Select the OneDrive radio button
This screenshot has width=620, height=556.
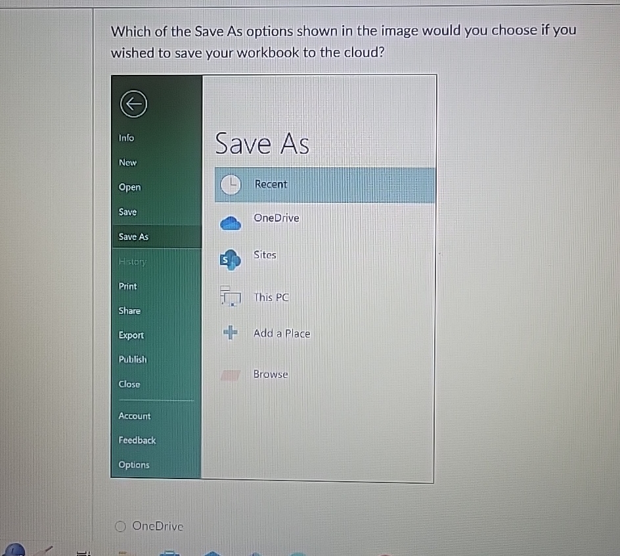tap(120, 526)
